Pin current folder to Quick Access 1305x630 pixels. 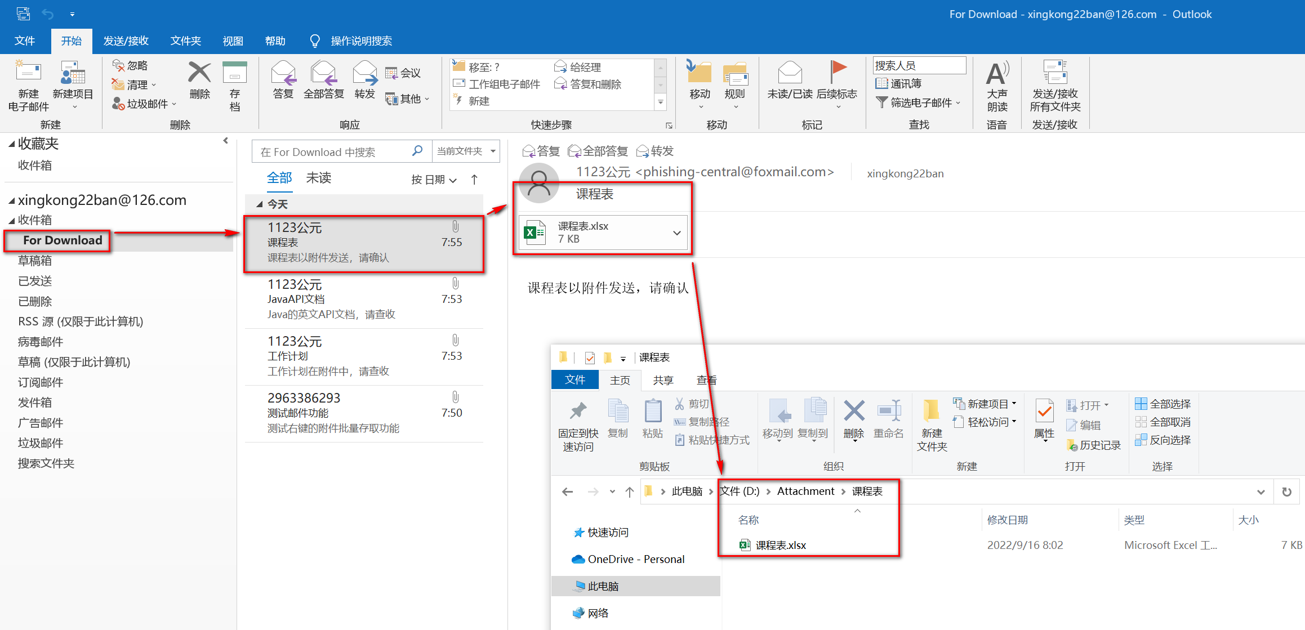point(577,419)
